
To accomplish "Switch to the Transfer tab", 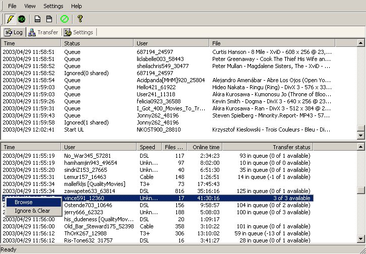I will 43,32.
